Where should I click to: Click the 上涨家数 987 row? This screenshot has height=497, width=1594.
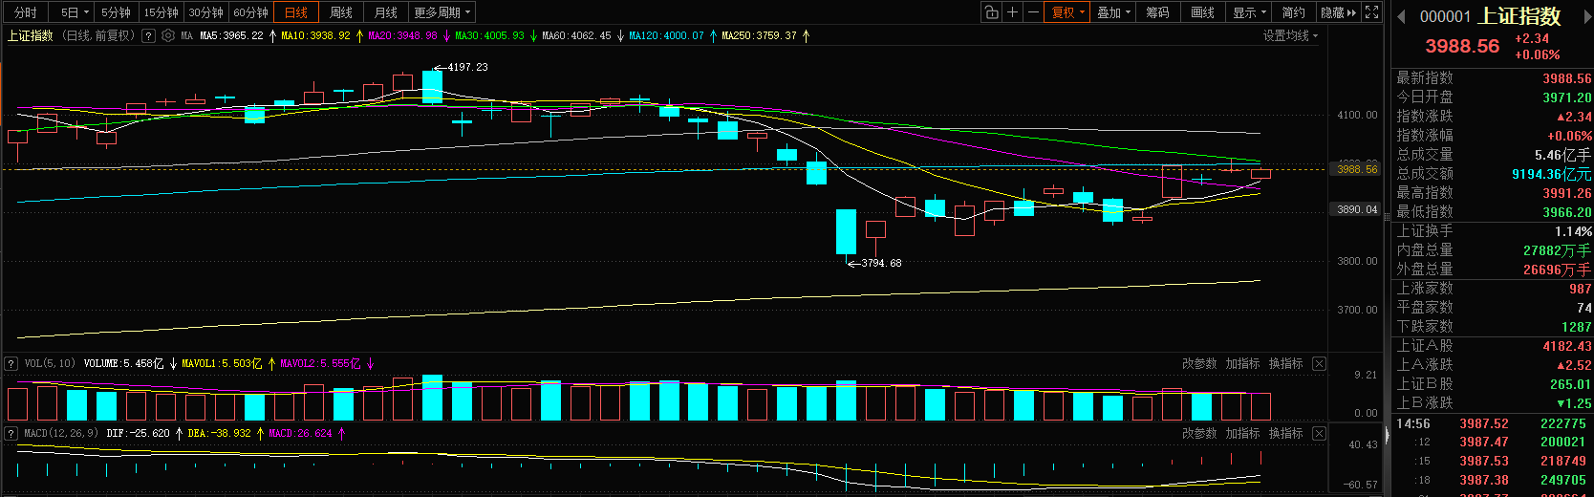point(1493,289)
